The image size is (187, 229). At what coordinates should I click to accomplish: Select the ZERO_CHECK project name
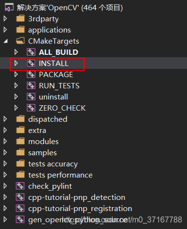click(62, 108)
